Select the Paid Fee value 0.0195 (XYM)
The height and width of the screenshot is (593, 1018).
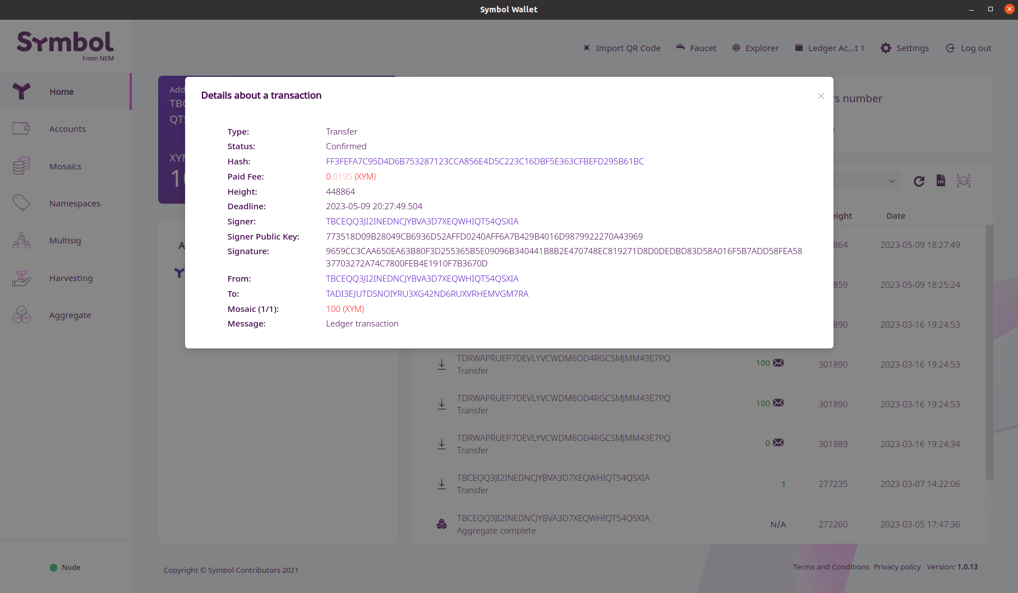(351, 176)
